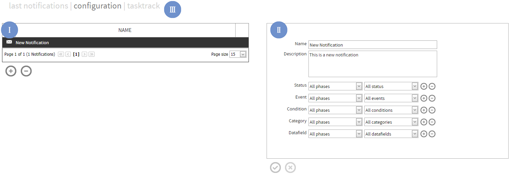Add a Datafield filter row
The image size is (510, 175).
(x=424, y=134)
